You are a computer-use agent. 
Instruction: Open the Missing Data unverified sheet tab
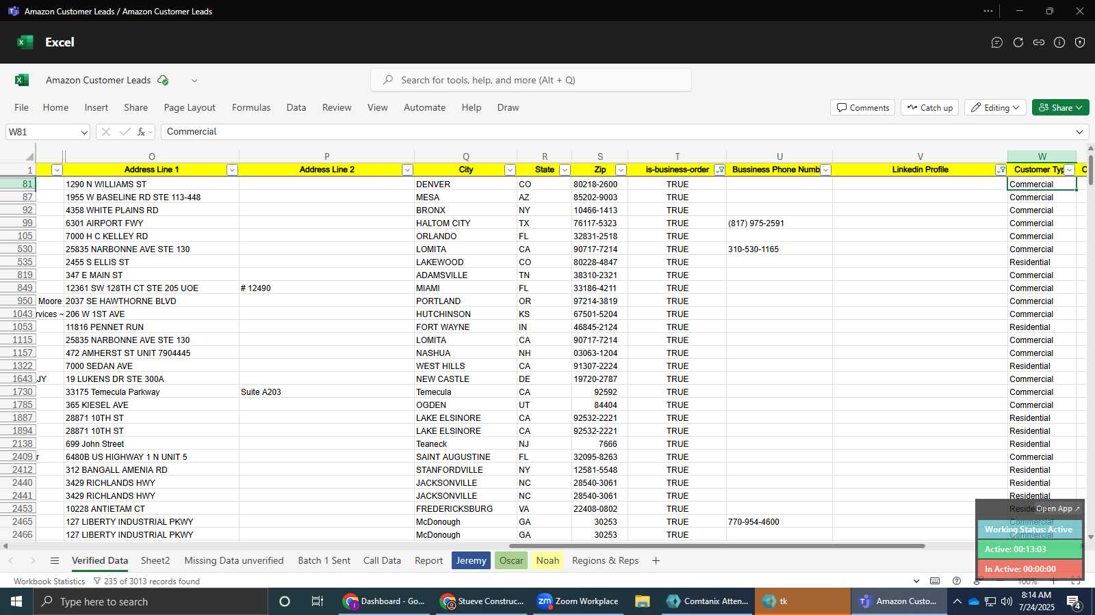tap(234, 560)
